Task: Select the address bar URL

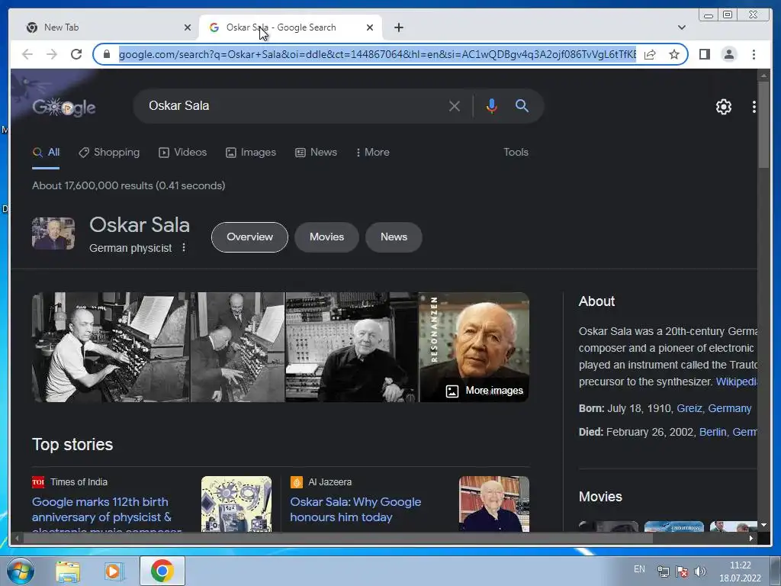Action: pyautogui.click(x=377, y=54)
